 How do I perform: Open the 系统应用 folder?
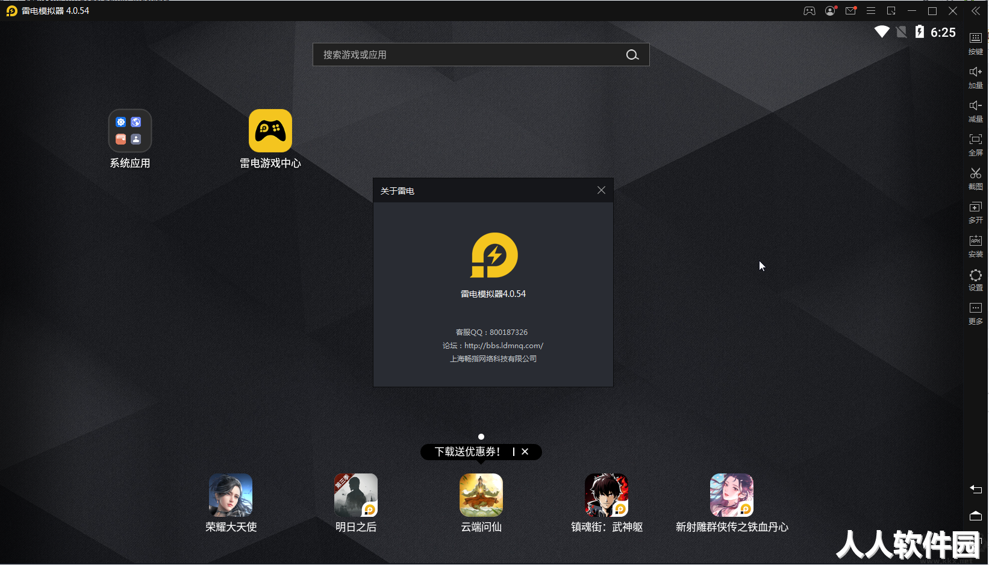click(x=130, y=139)
